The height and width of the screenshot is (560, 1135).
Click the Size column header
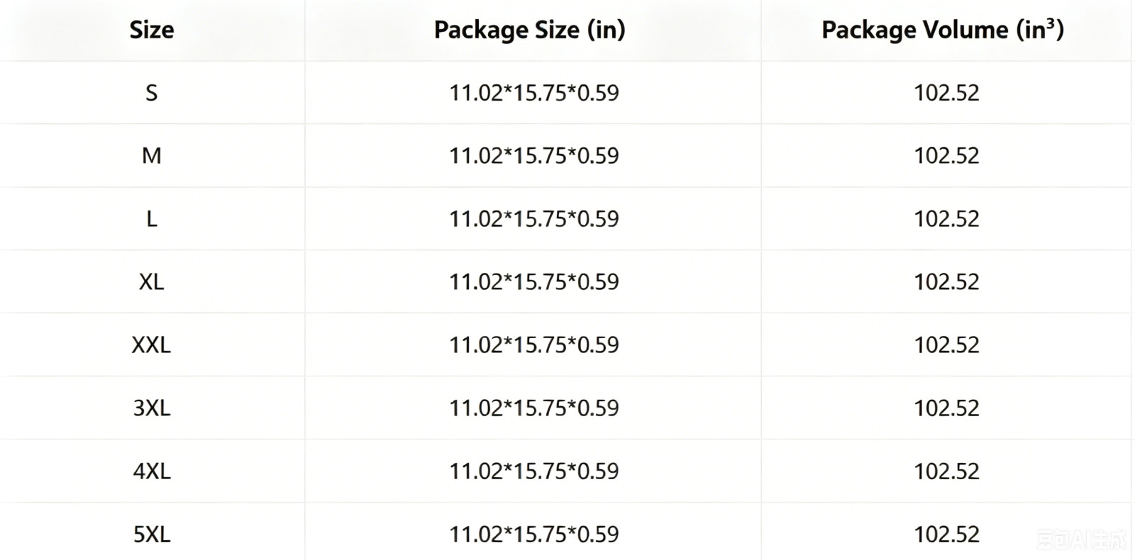point(151,30)
